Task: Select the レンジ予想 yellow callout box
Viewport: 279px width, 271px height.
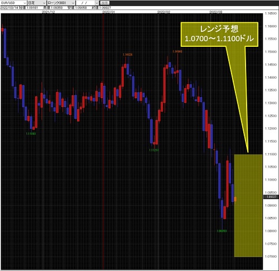Action: pyautogui.click(x=219, y=35)
